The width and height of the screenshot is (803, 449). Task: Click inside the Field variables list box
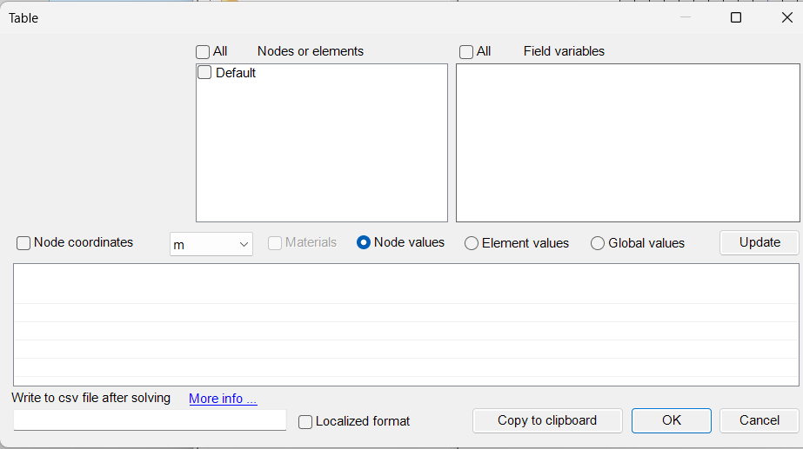(x=626, y=143)
